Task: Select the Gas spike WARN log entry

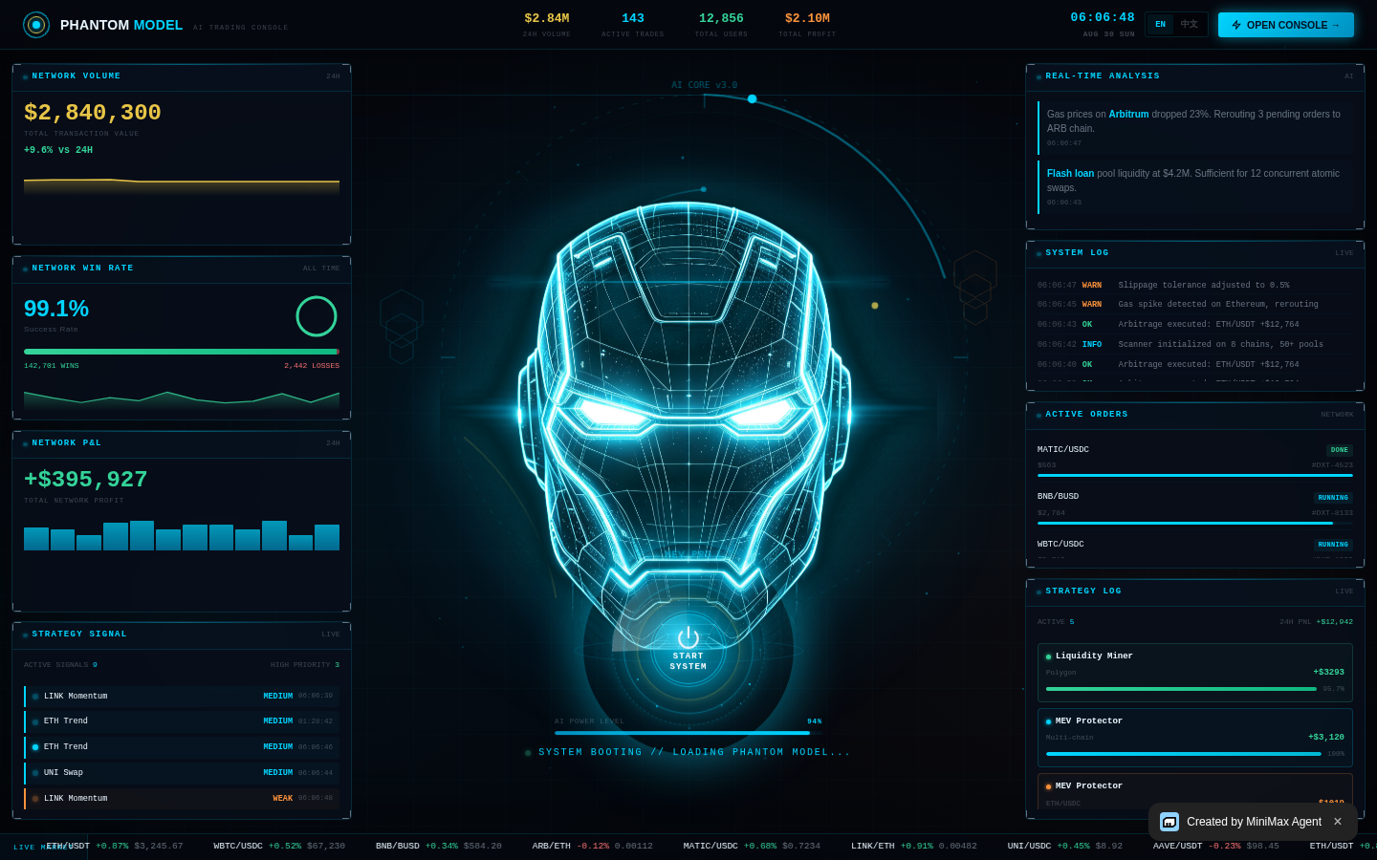Action: (1195, 305)
